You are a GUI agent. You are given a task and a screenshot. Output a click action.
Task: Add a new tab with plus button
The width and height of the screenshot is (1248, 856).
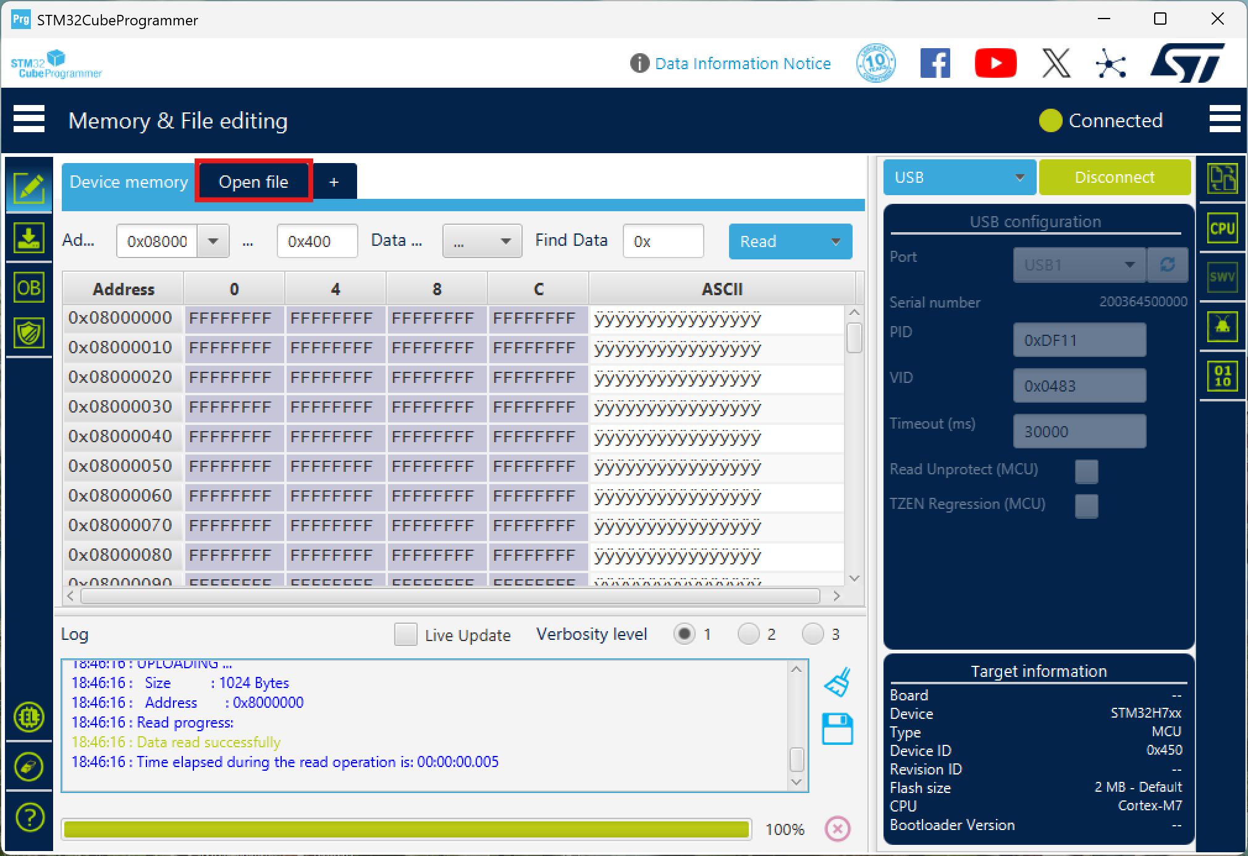coord(334,182)
